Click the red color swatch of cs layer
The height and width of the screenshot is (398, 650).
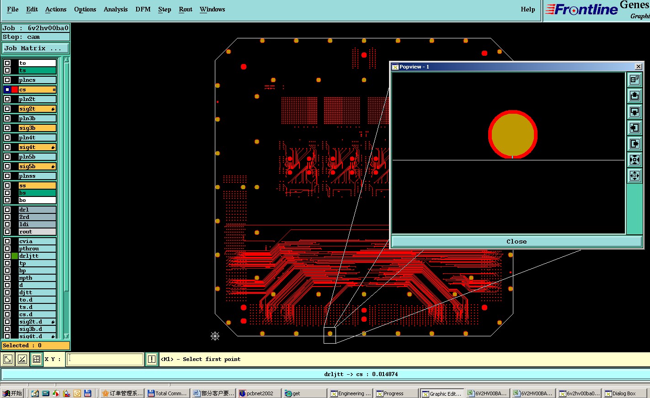coord(15,90)
